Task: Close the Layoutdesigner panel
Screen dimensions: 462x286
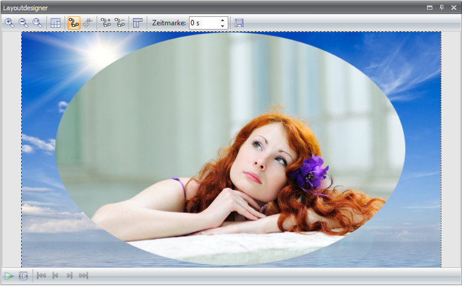Action: (x=454, y=8)
